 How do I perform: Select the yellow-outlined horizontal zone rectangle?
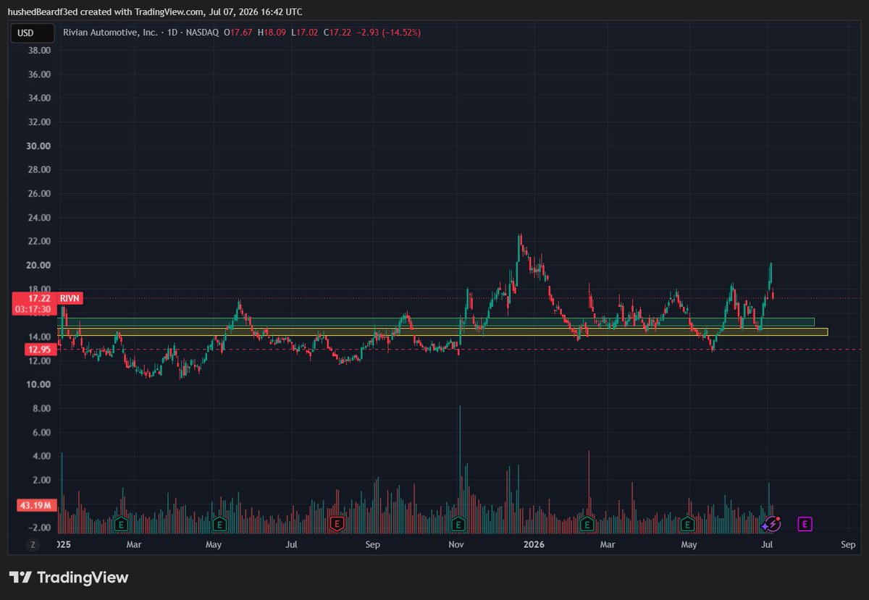[442, 331]
